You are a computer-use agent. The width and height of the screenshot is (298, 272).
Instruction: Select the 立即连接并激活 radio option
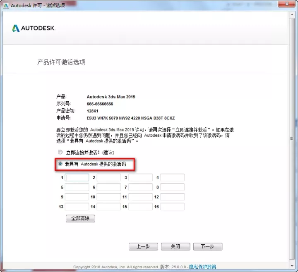[60, 152]
